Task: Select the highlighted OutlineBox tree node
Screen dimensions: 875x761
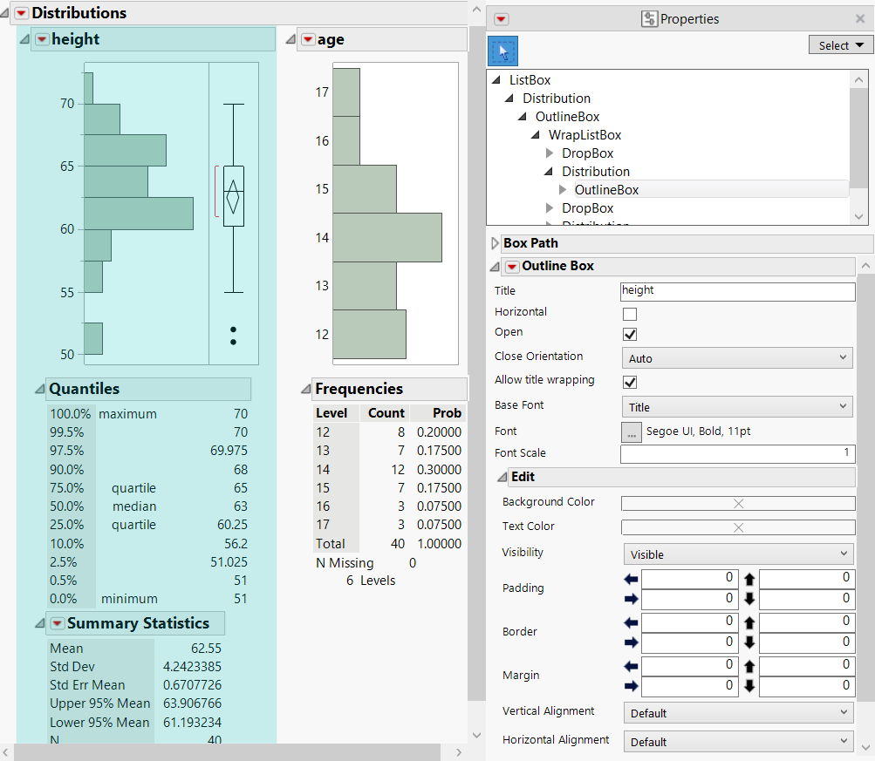Action: click(x=606, y=190)
